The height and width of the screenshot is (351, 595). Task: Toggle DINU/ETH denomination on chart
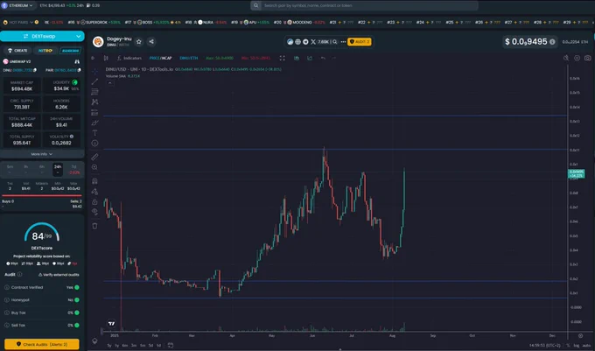[x=189, y=58]
